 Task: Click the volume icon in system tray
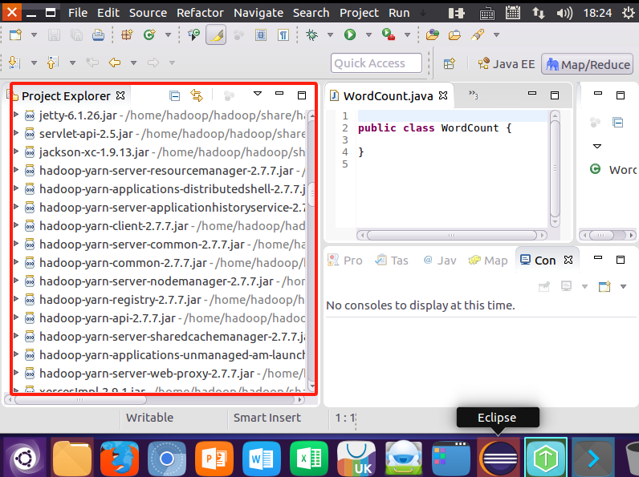564,13
